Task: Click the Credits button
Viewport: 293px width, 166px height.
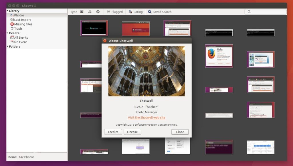Action: (113, 132)
